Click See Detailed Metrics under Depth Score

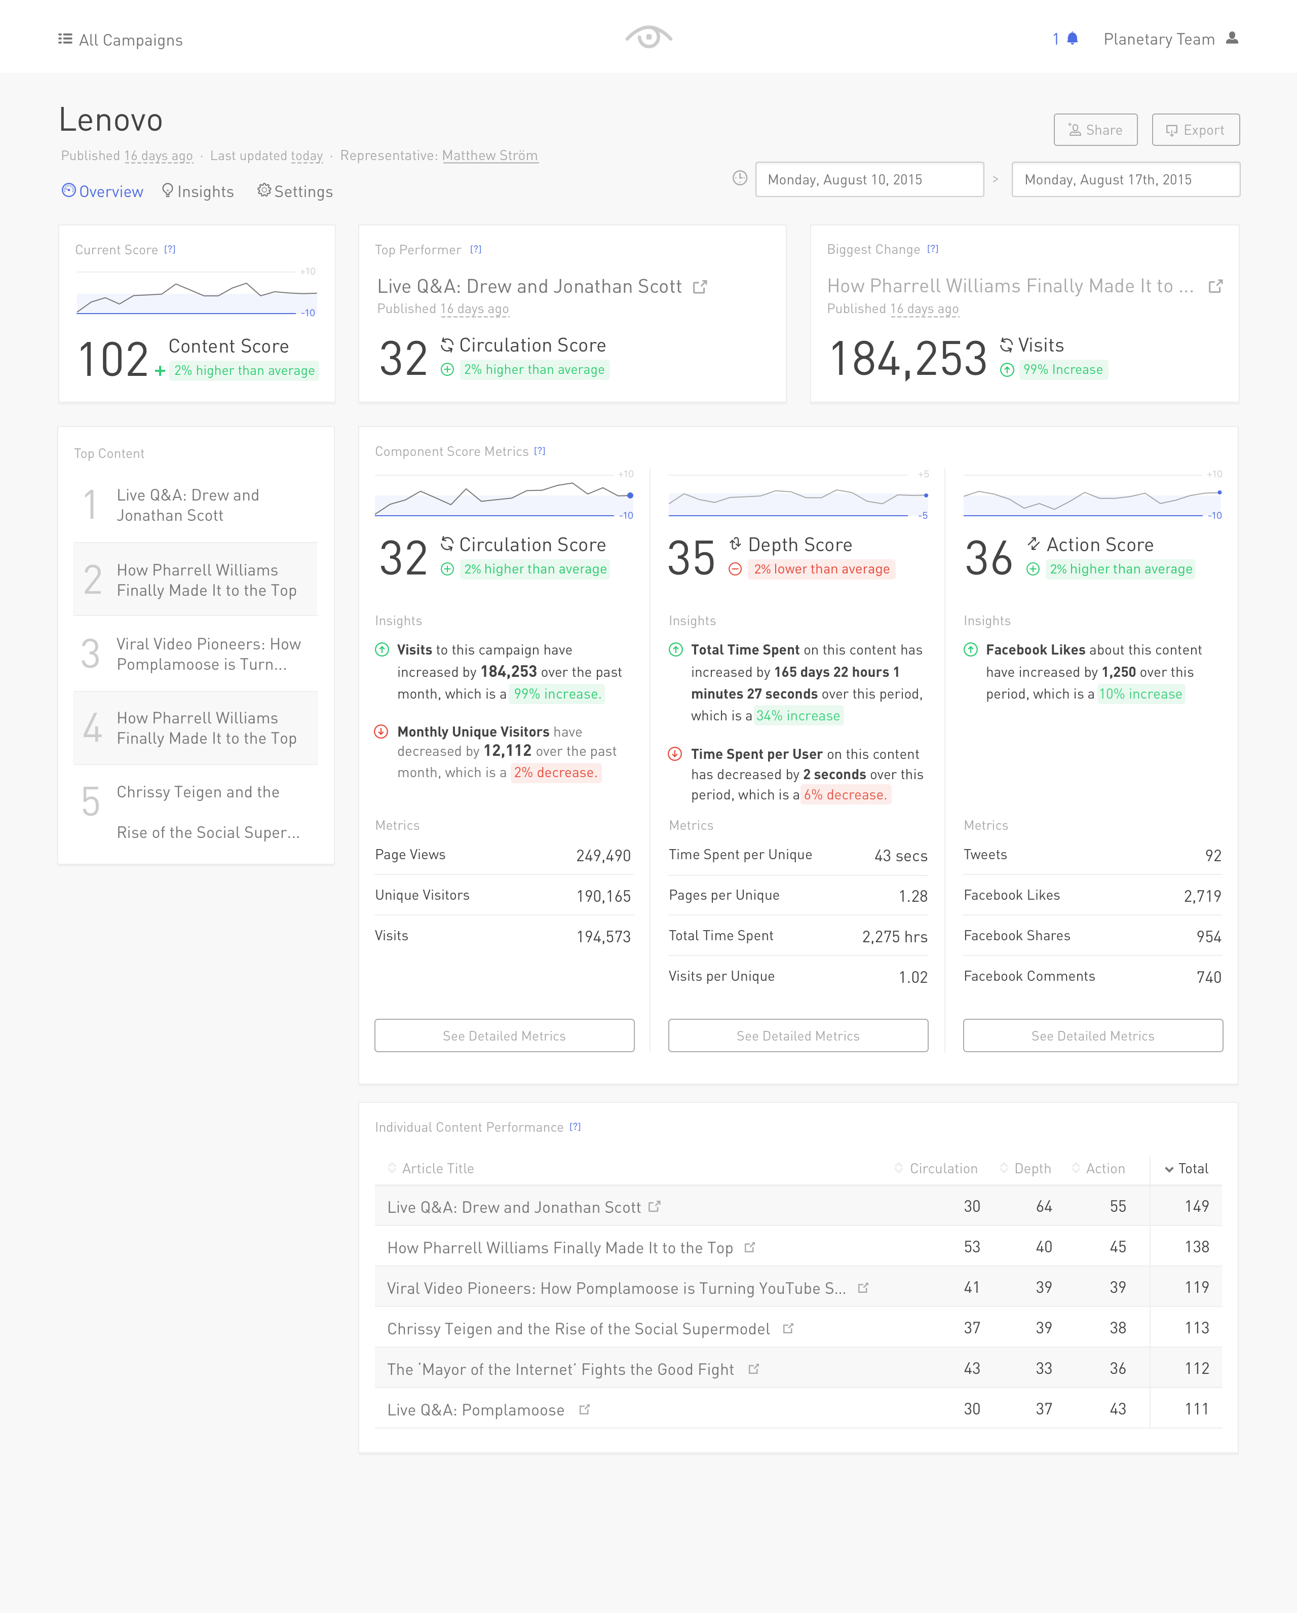pos(798,1035)
